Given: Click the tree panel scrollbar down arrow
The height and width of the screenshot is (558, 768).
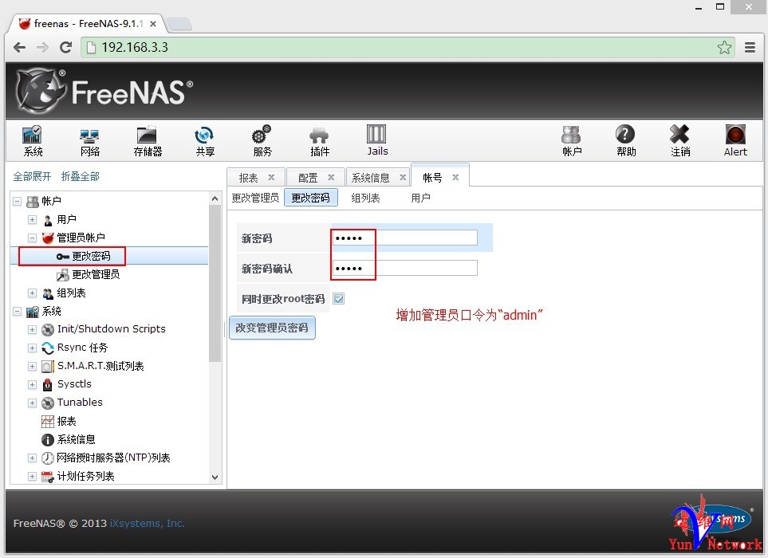Looking at the screenshot, I should pyautogui.click(x=215, y=477).
